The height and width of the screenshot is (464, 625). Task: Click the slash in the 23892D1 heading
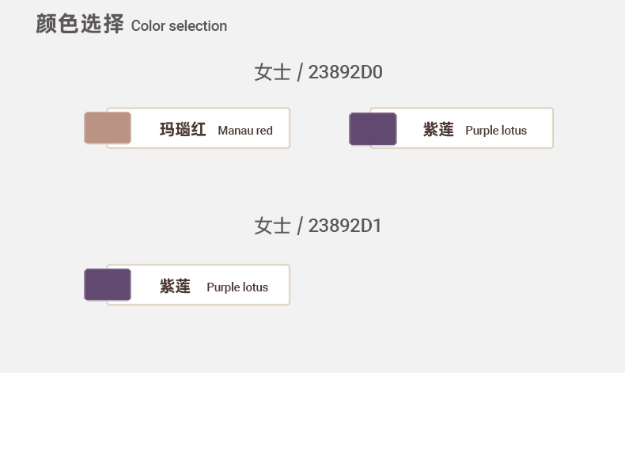[x=300, y=226]
